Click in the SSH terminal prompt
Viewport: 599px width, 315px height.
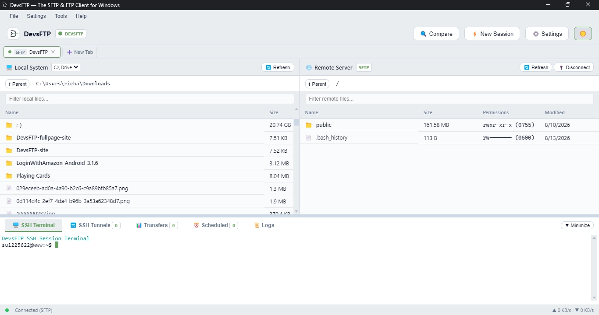coord(57,245)
